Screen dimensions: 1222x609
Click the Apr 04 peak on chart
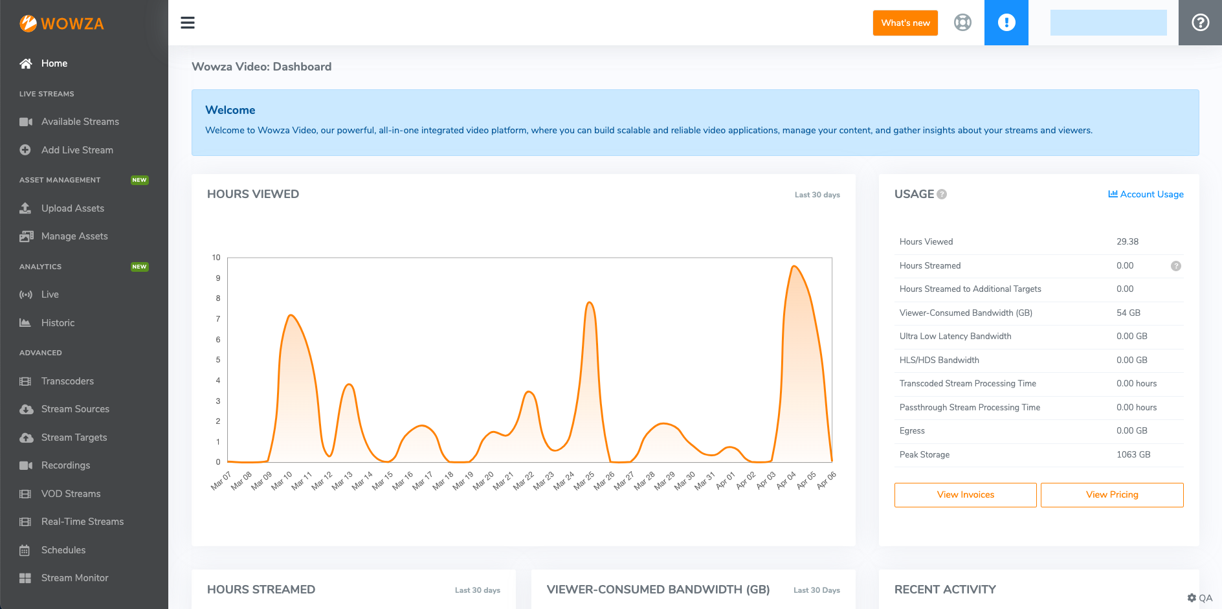coord(794,267)
